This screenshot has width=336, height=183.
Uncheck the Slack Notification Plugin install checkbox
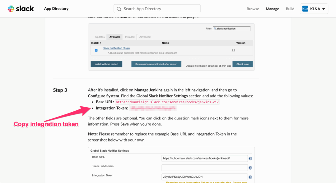point(96,50)
